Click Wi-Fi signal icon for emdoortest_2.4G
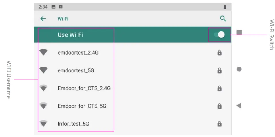The image size is (275, 137). pyautogui.click(x=43, y=52)
